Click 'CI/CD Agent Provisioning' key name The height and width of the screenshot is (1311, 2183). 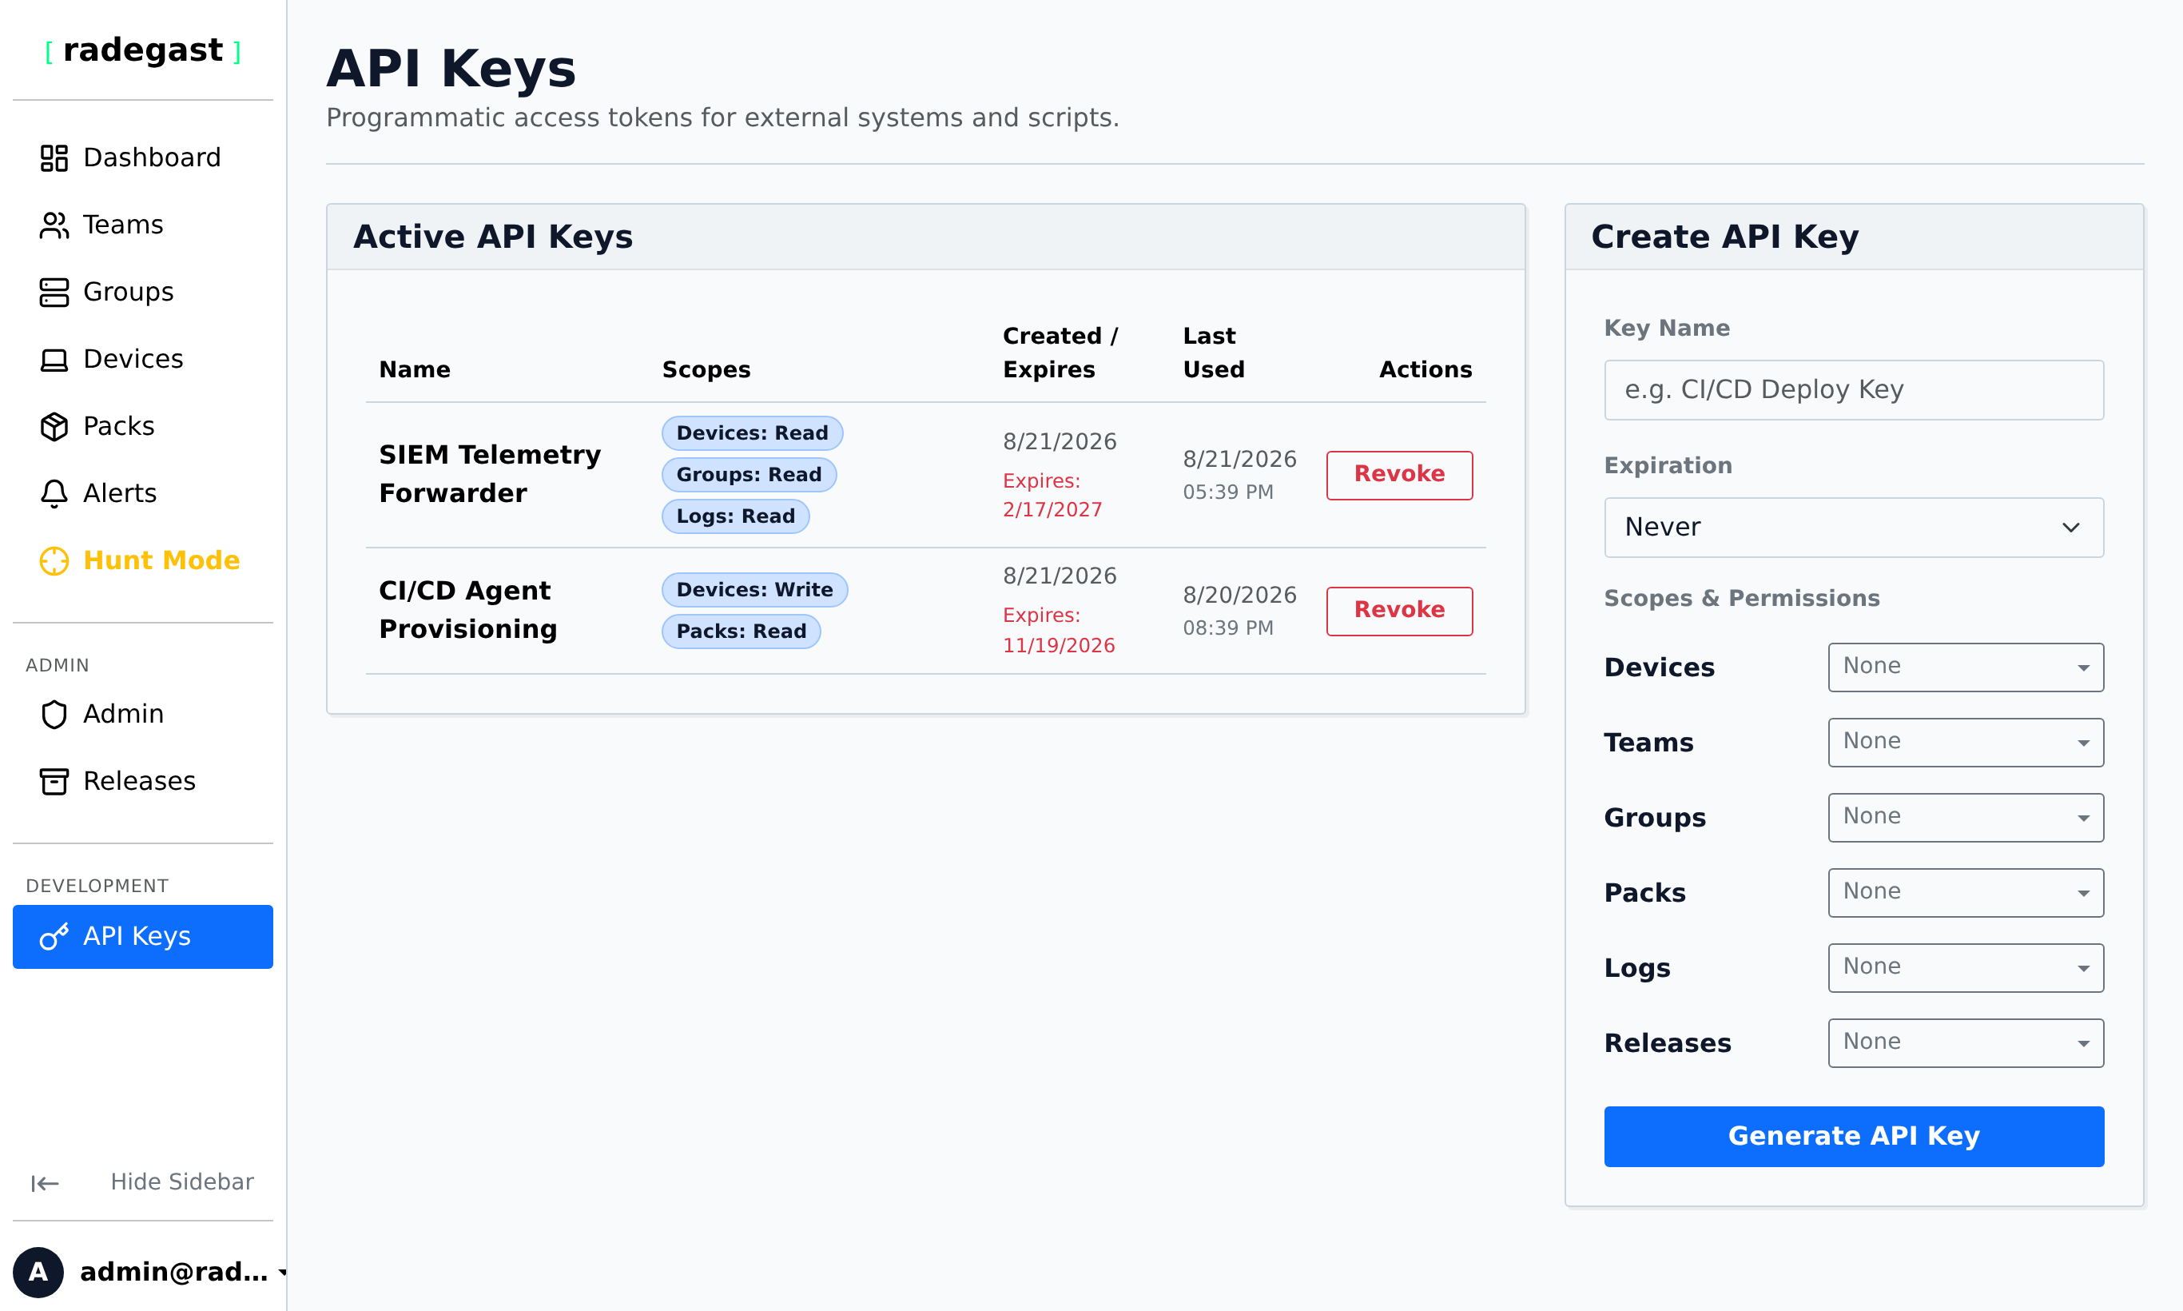click(x=468, y=610)
